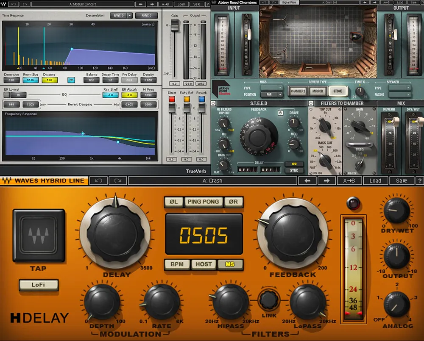Open Speaker FACING dropdown

click(x=400, y=94)
